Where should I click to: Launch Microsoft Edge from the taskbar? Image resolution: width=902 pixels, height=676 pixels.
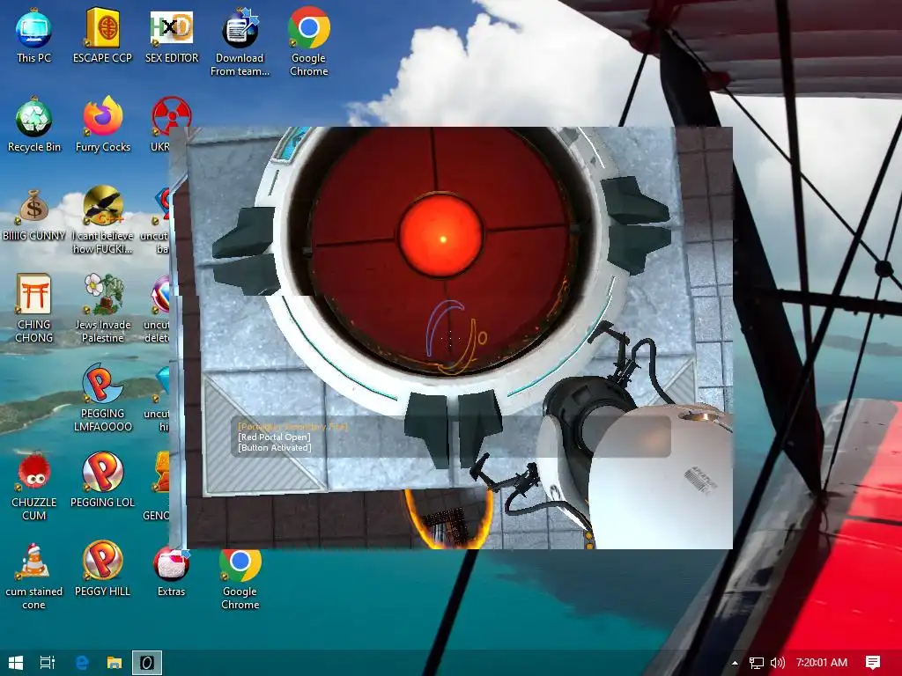pos(82,663)
